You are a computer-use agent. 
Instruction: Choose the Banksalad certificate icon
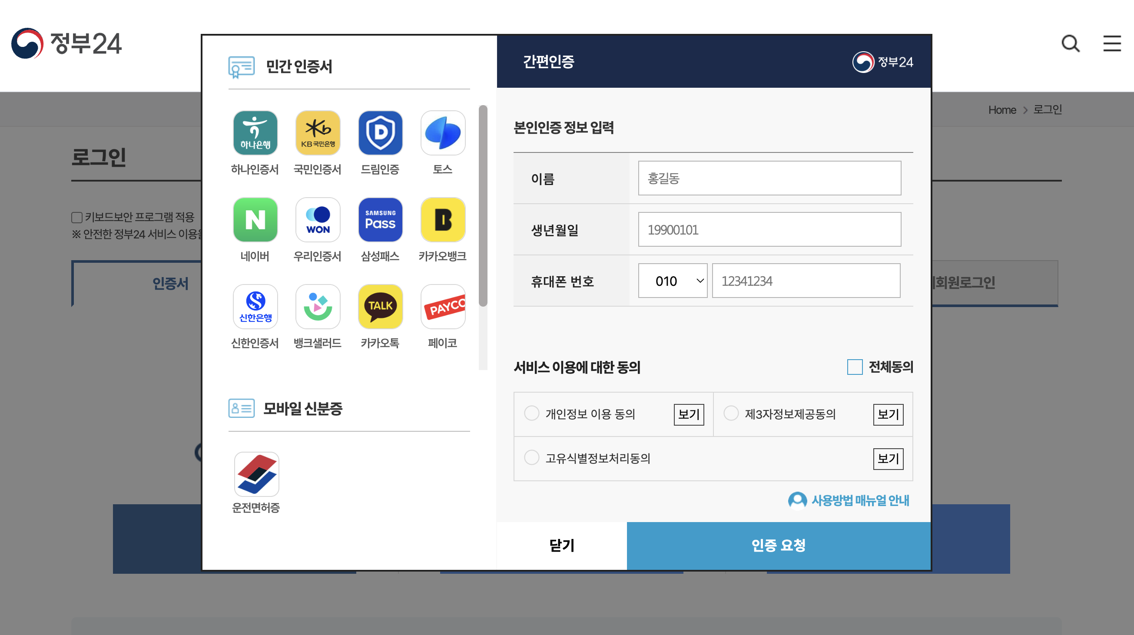coord(318,306)
